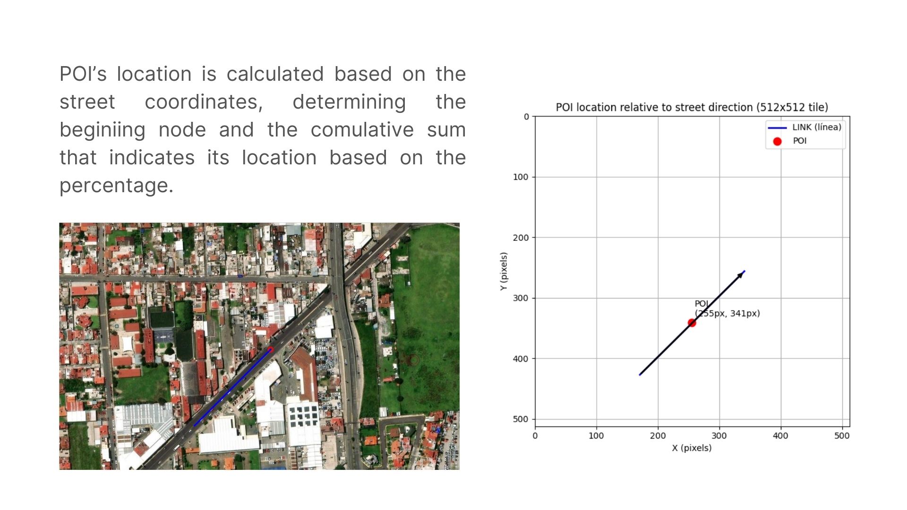The height and width of the screenshot is (510, 907).
Task: Click the paragraph about POI's location
Action: [262, 129]
